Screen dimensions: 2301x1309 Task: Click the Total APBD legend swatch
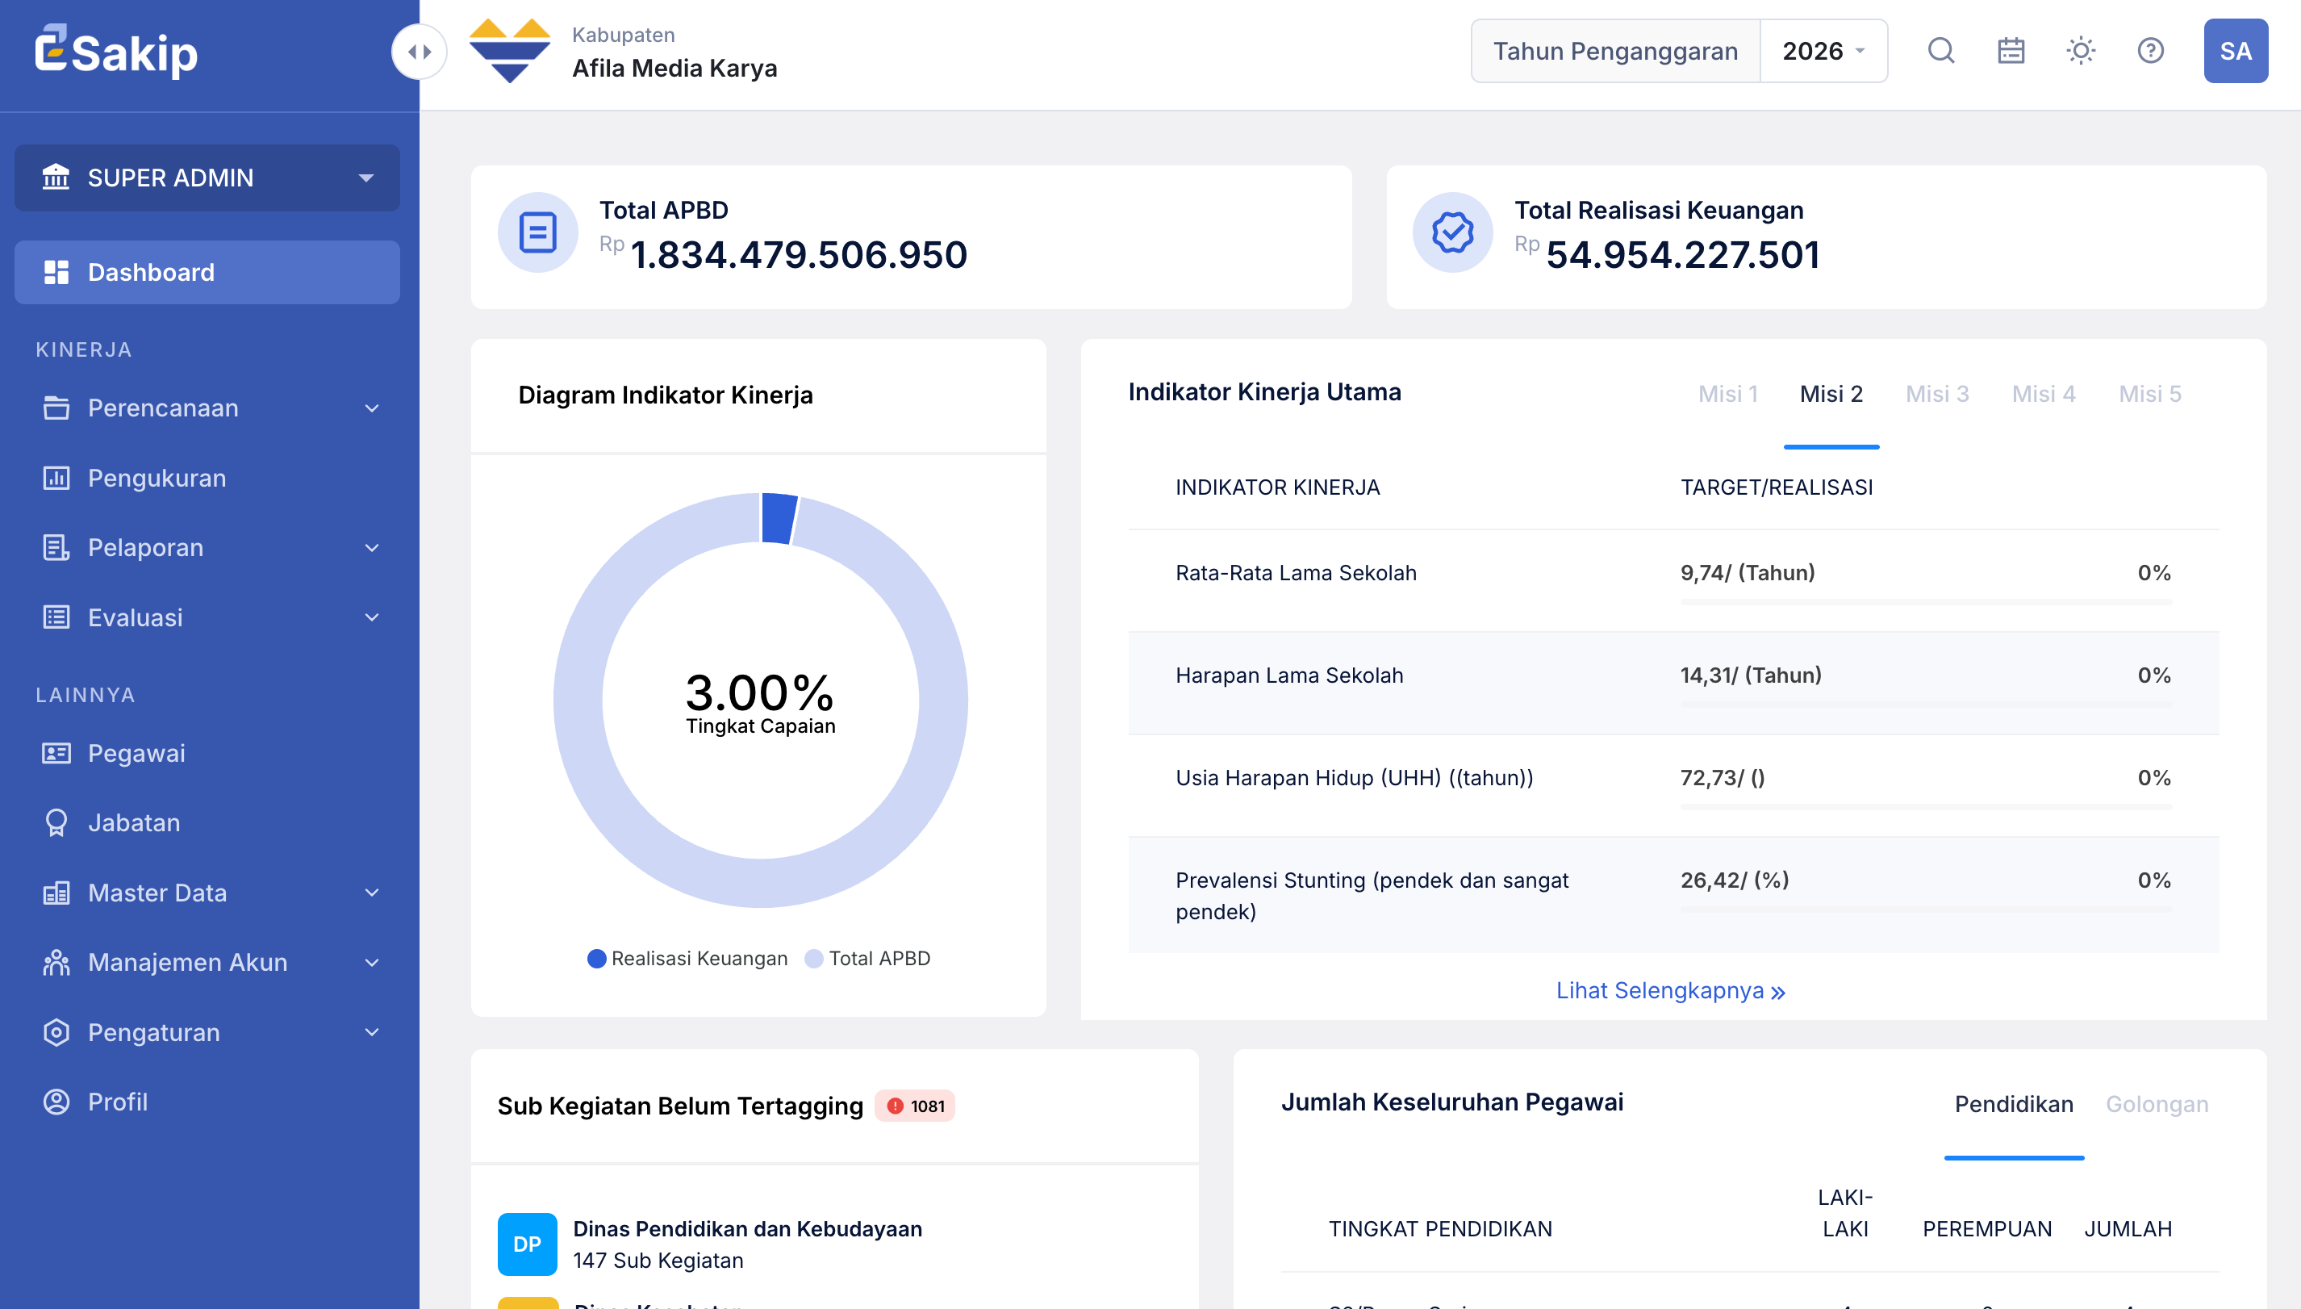click(814, 959)
